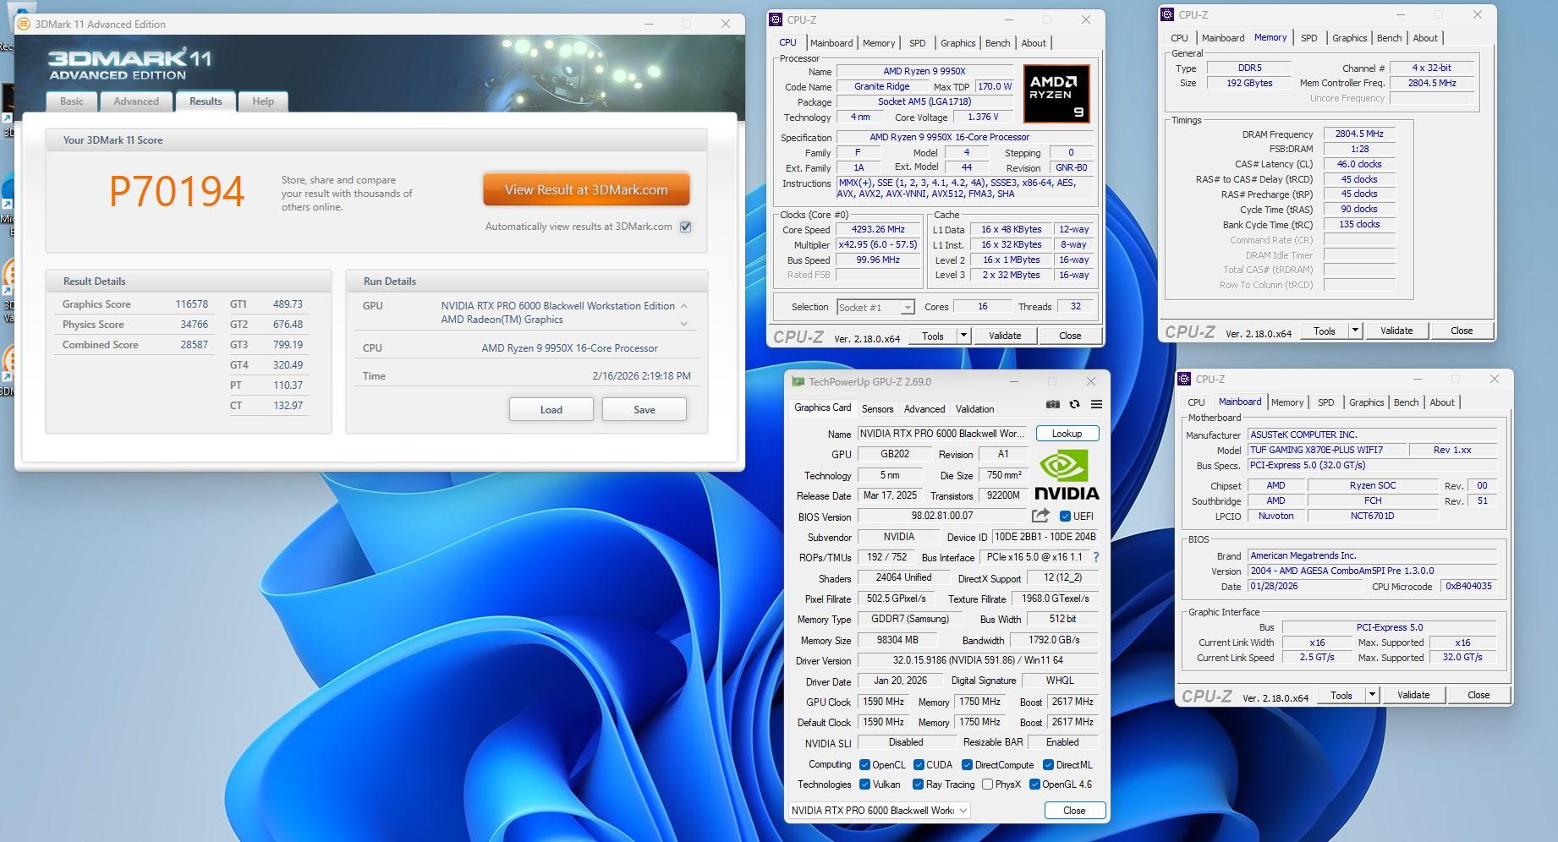Screen dimensions: 1558x842
Task: Click the GPU-Z title bar app icon
Action: (x=798, y=382)
